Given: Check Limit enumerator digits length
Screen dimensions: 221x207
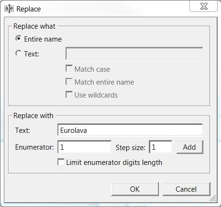Looking at the screenshot, I should pos(61,162).
